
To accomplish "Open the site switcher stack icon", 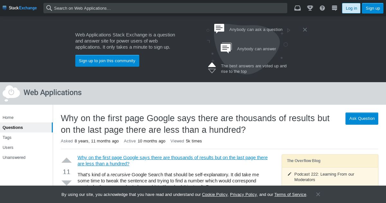I will [335, 8].
